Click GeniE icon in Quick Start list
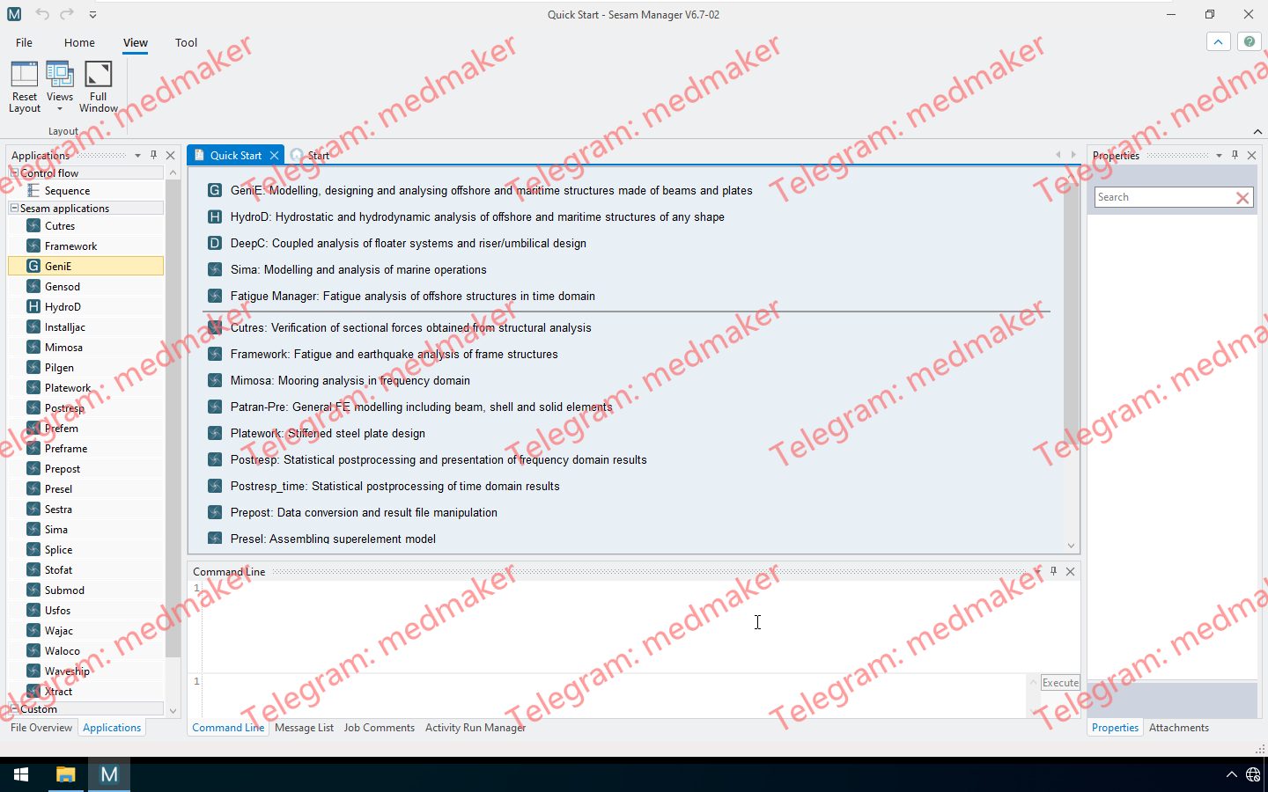 214,190
